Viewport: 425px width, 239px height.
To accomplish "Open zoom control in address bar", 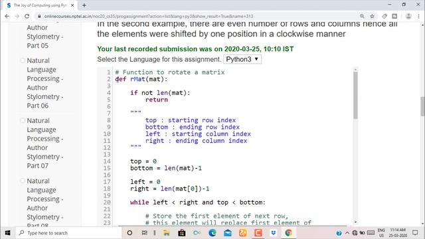I will 362,16.
